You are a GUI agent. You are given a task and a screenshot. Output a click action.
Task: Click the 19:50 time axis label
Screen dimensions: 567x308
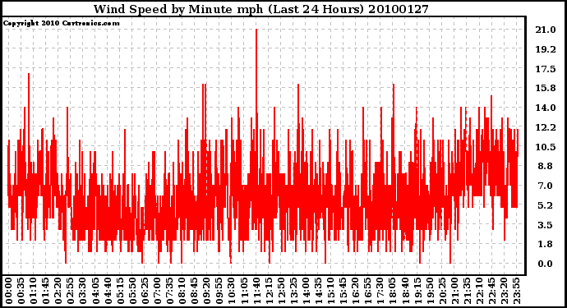point(429,292)
